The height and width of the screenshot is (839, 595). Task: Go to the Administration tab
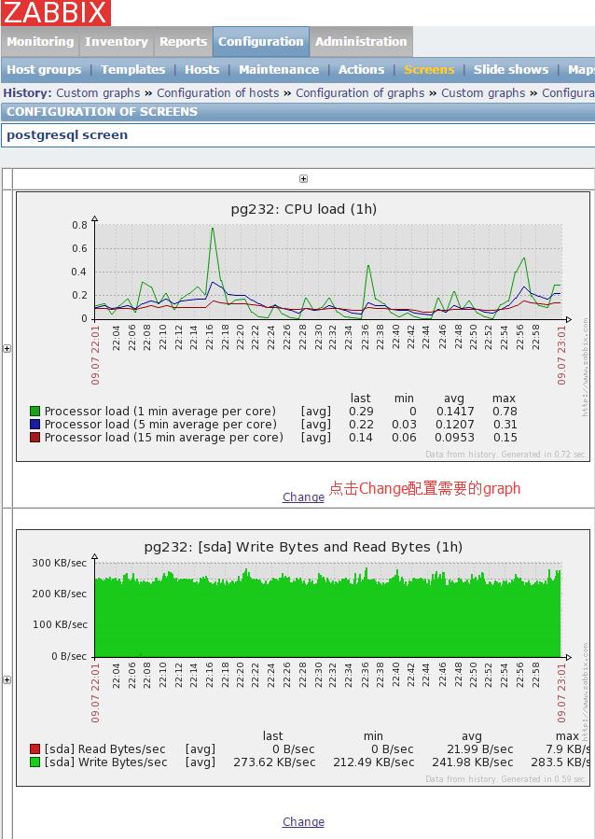[361, 42]
